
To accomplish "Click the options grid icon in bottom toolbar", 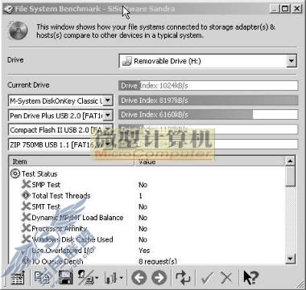I will [18, 278].
